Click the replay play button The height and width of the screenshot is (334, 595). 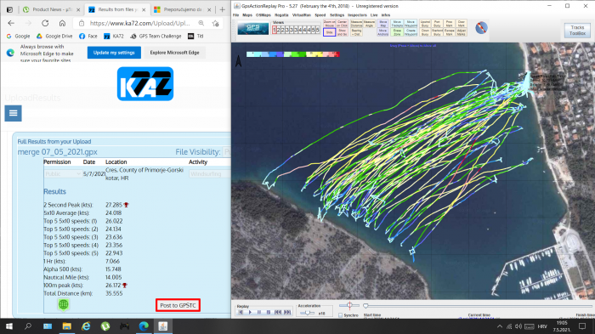coord(250,312)
